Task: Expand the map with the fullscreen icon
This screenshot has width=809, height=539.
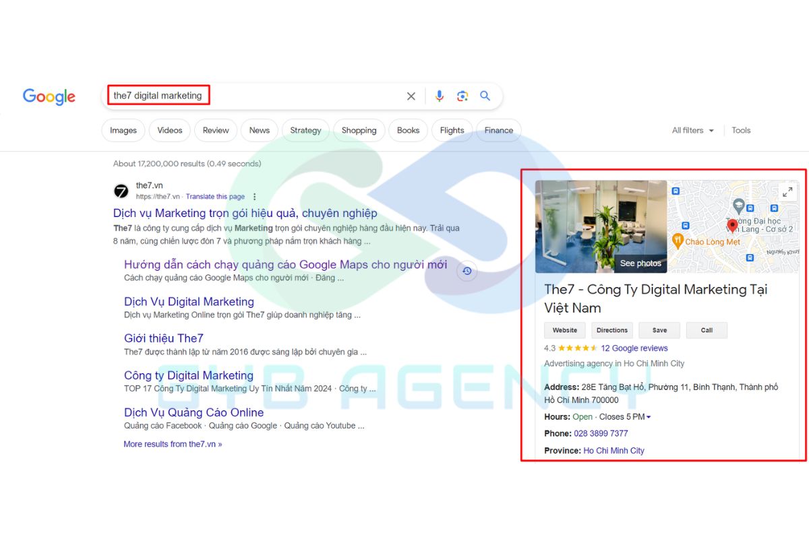Action: coord(787,193)
